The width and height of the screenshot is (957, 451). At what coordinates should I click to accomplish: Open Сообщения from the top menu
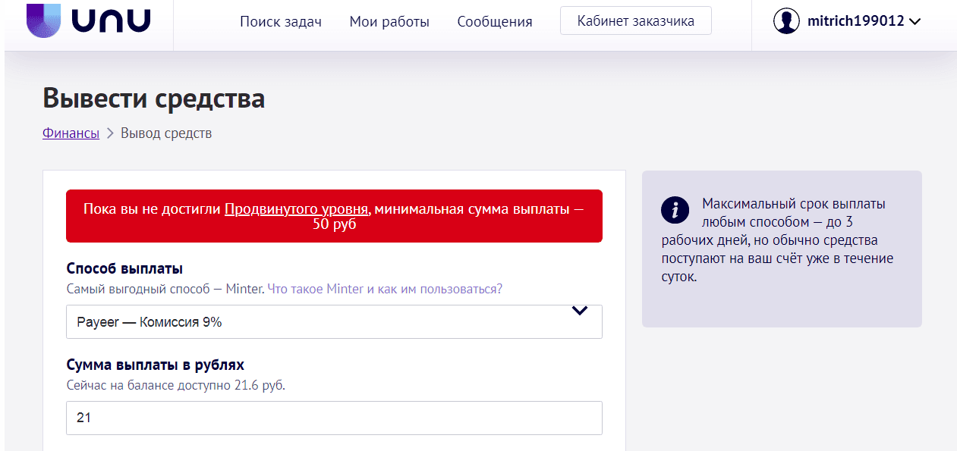495,22
